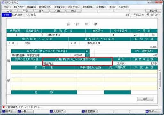Viewport: 164px width, 115px height.
Task: Select the 引出 toolbar button
Action: point(57,11)
